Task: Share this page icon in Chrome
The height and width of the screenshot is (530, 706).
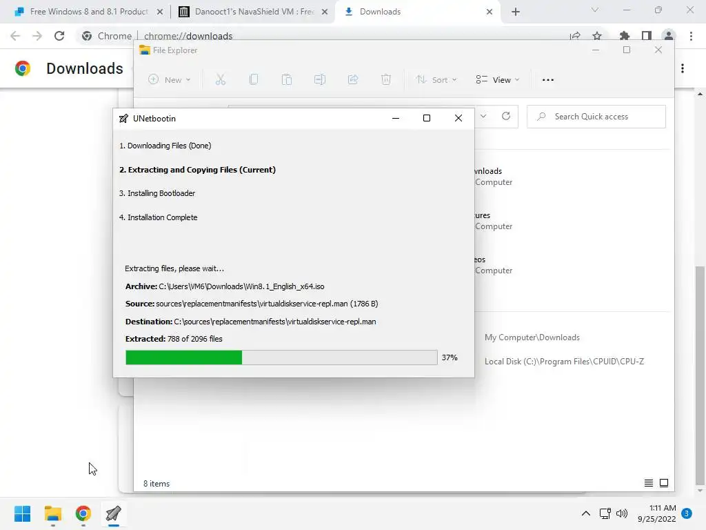Action: tap(575, 36)
